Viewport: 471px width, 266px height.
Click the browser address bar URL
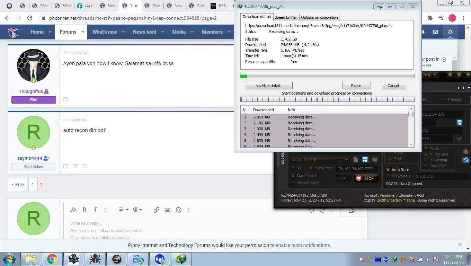(133, 18)
